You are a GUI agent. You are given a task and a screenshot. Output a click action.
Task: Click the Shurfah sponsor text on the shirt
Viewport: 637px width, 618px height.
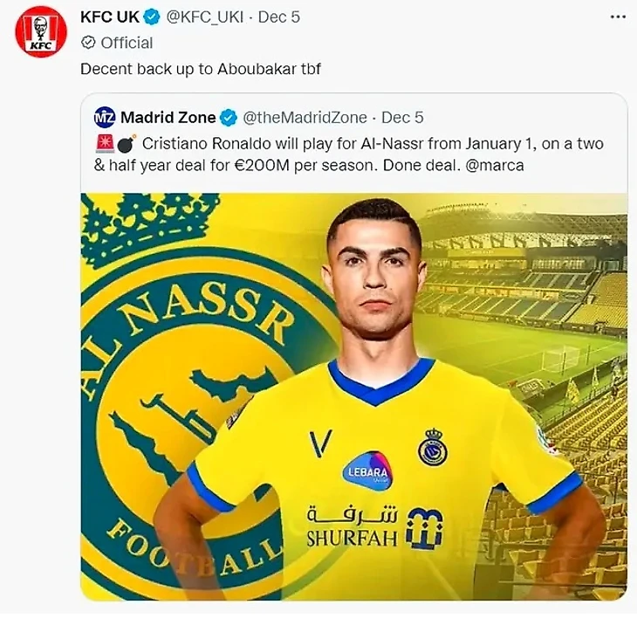[351, 538]
